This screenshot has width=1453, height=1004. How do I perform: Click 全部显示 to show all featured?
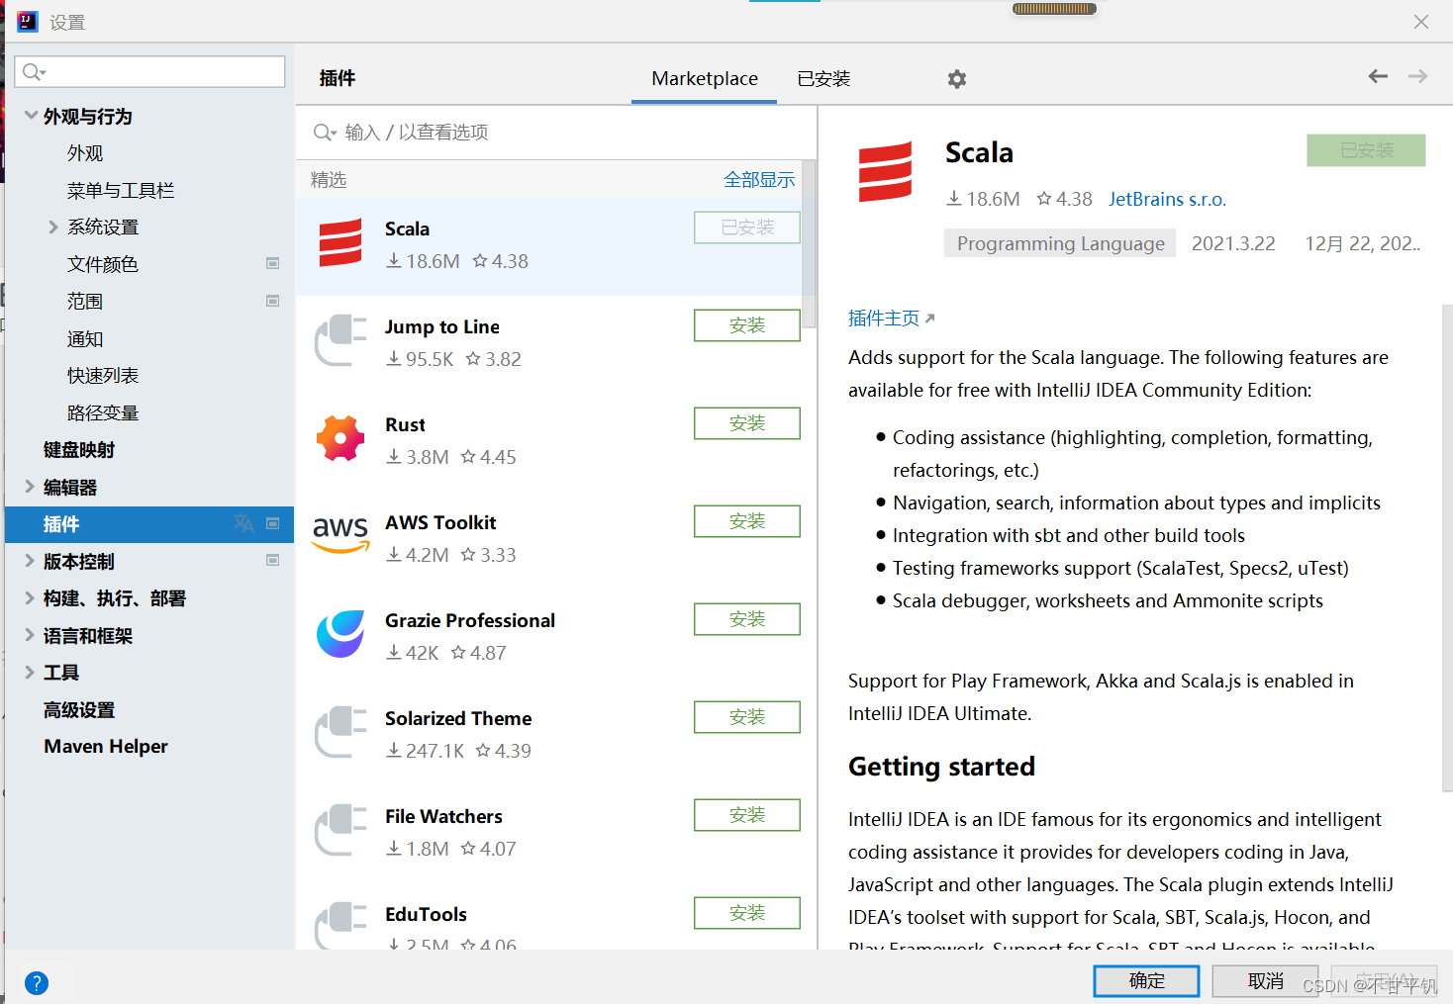(x=759, y=179)
